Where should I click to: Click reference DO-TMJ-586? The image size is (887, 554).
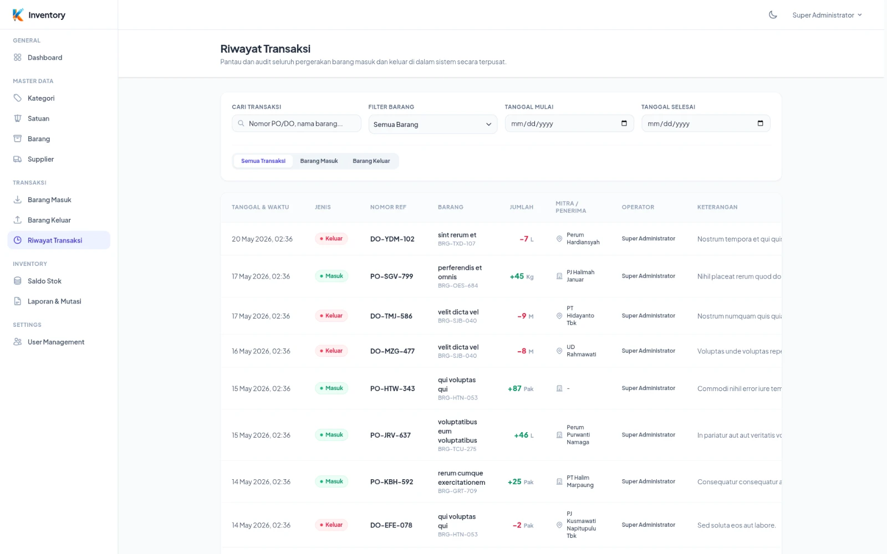click(x=391, y=316)
